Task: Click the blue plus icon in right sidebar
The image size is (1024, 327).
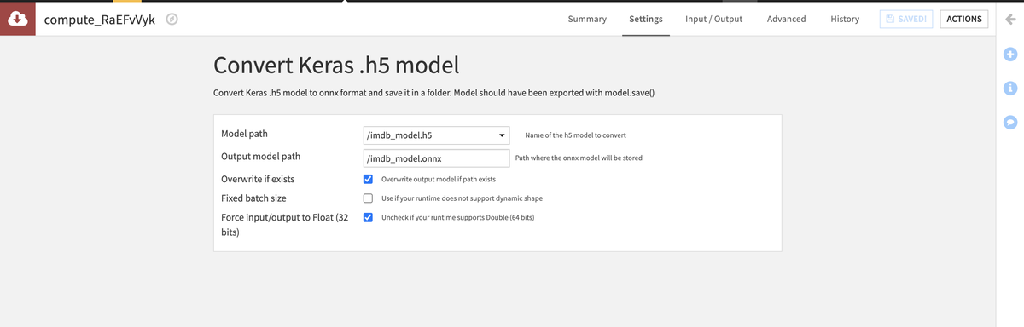Action: pyautogui.click(x=1010, y=54)
